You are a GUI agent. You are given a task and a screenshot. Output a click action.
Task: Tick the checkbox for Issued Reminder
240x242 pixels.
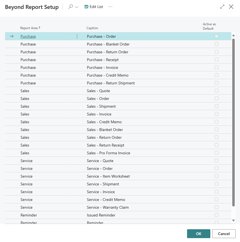[x=216, y=215]
